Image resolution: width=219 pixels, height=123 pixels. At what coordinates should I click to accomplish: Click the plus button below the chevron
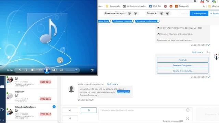[70, 118]
